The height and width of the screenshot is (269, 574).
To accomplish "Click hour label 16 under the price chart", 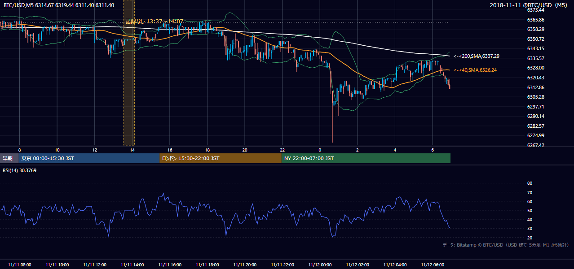I will [170, 150].
